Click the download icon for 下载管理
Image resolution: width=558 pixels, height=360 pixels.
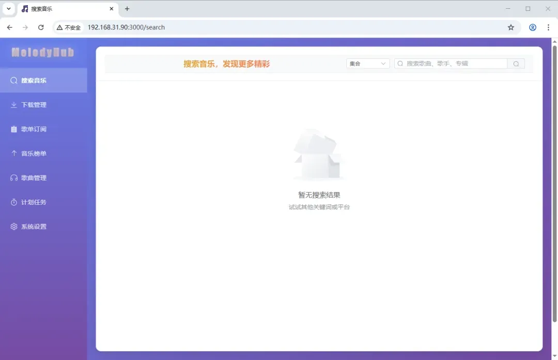pyautogui.click(x=14, y=105)
